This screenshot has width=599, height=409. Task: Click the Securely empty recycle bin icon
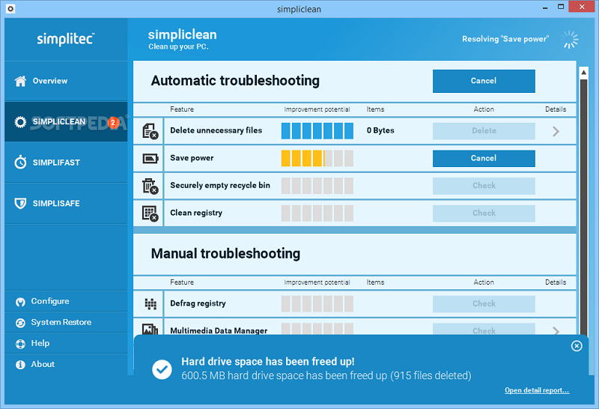coord(149,186)
